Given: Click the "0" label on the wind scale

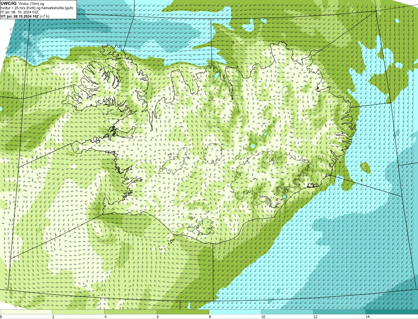Looking at the screenshot, I should point(1,317).
